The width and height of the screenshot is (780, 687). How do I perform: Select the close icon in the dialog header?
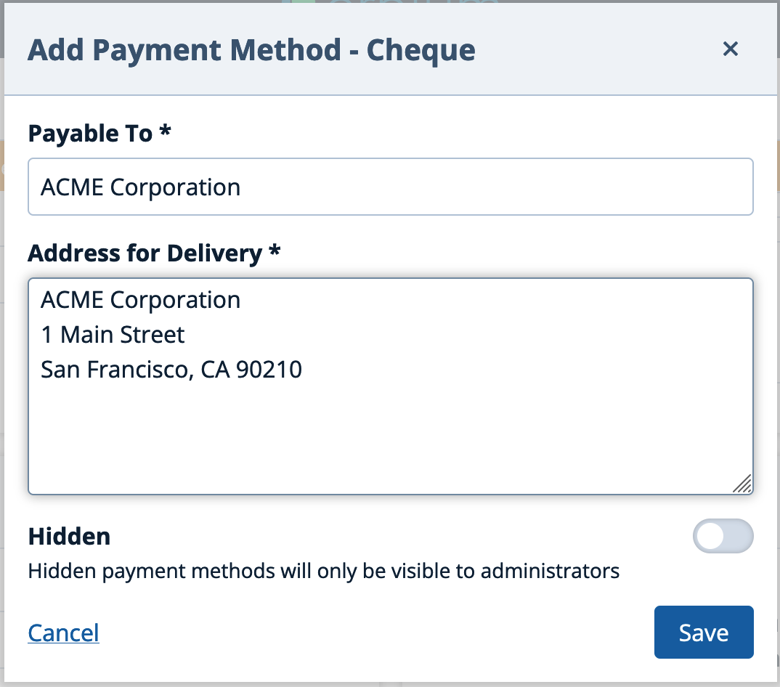[x=731, y=49]
